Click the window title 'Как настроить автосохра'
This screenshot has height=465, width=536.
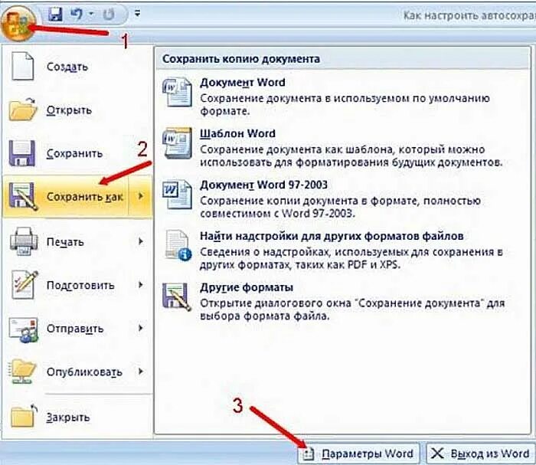click(469, 15)
